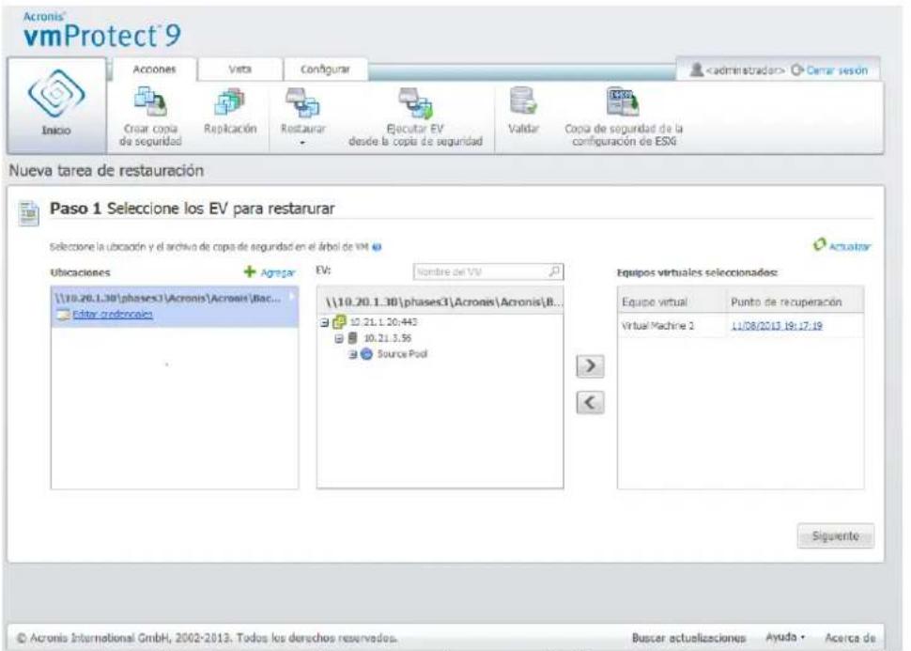Click the left arrow remove button
The width and height of the screenshot is (911, 651).
[x=590, y=403]
